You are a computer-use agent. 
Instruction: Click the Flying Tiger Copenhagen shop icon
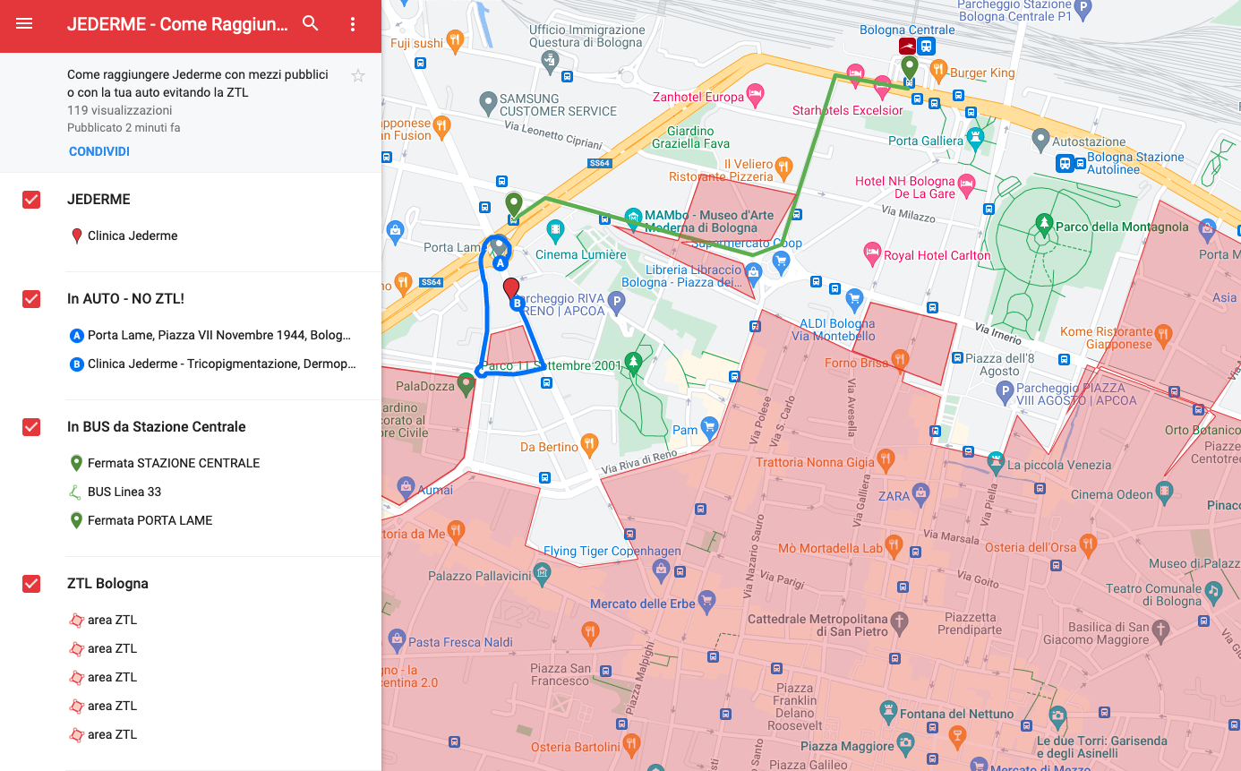pos(661,568)
